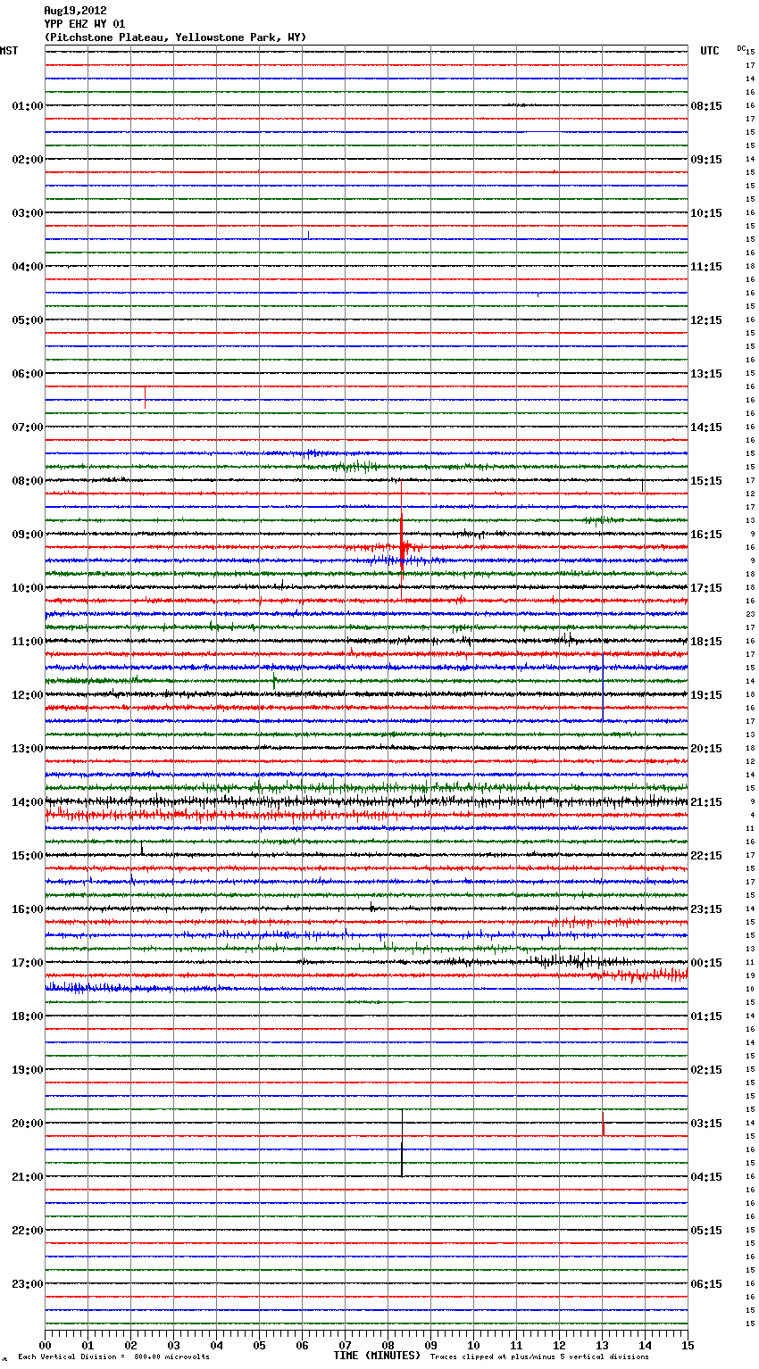
Task: Click minute tick label "15" on bottom axis
Action: (688, 1345)
